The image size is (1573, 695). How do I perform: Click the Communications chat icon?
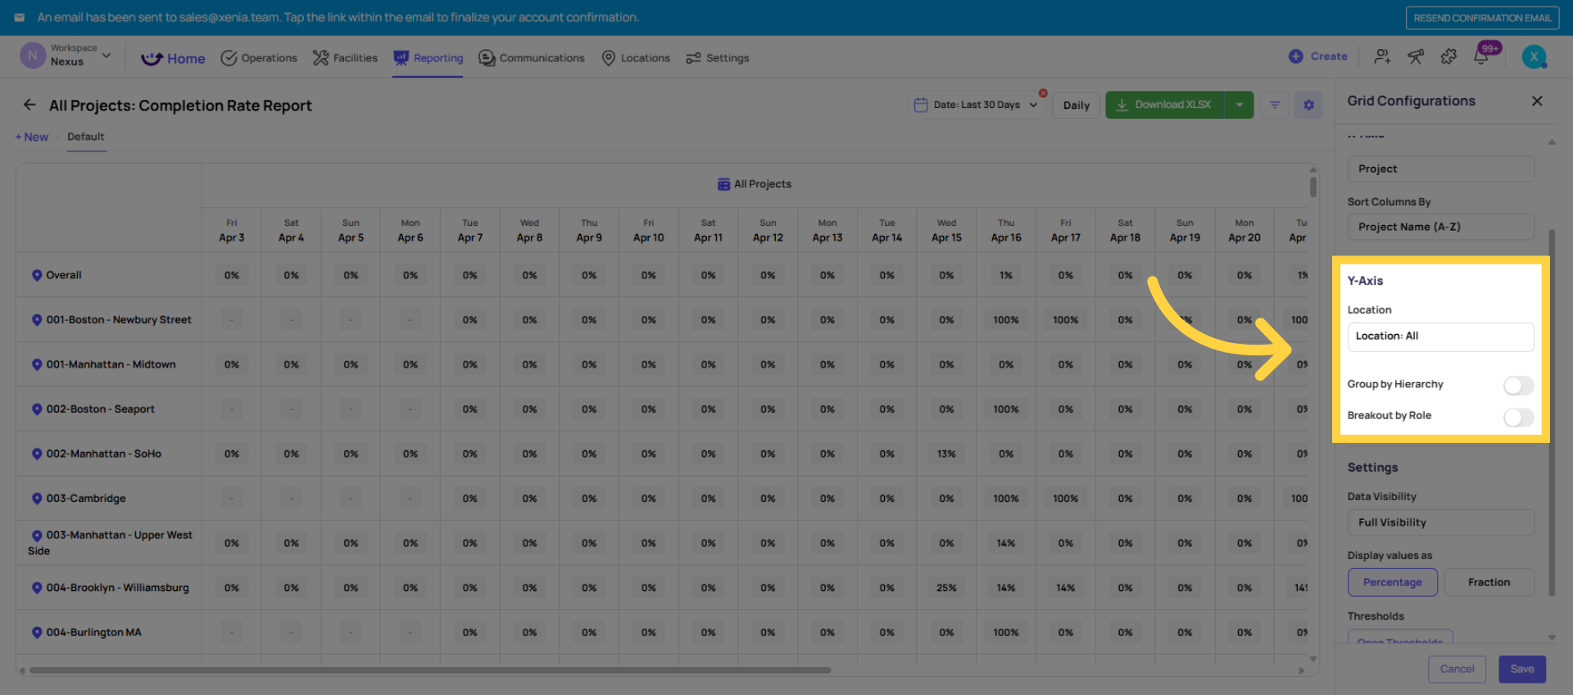coord(487,58)
